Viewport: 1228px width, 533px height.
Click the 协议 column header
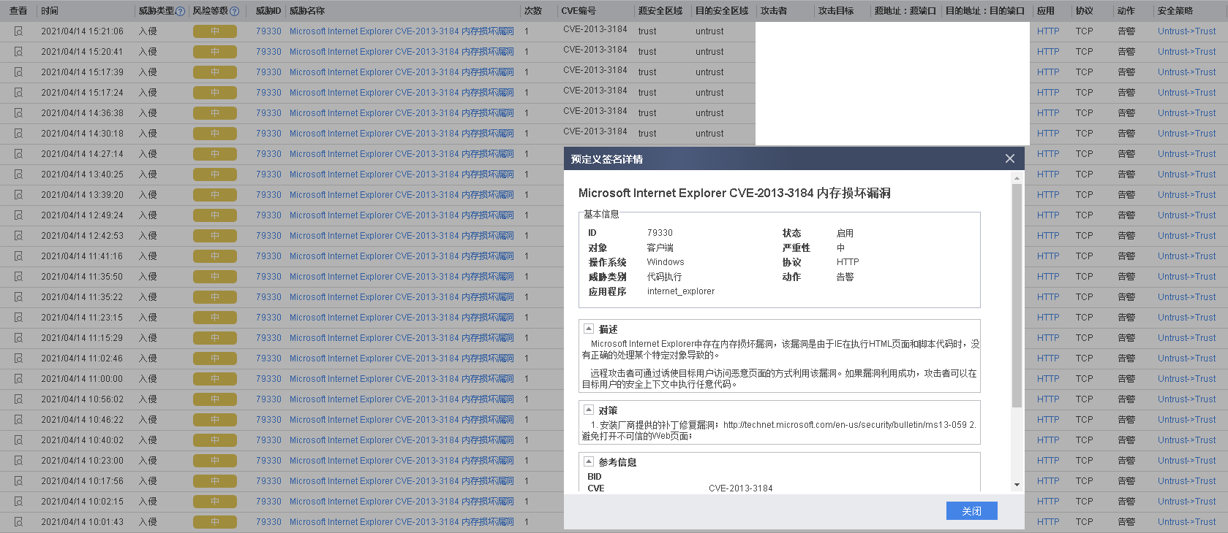pos(1085,11)
